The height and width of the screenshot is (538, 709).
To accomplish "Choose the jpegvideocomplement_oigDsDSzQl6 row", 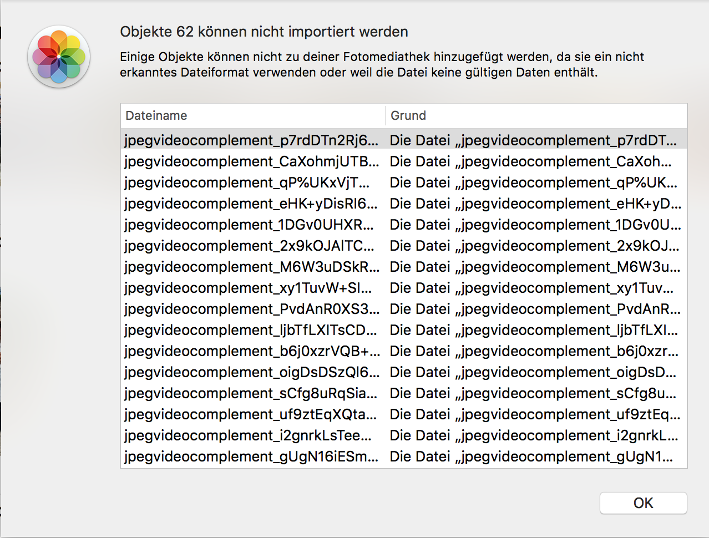I will [x=251, y=372].
